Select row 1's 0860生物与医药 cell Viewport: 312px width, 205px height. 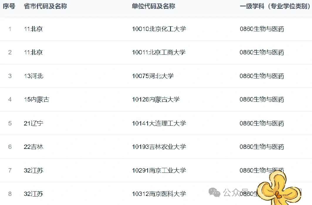coord(262,29)
